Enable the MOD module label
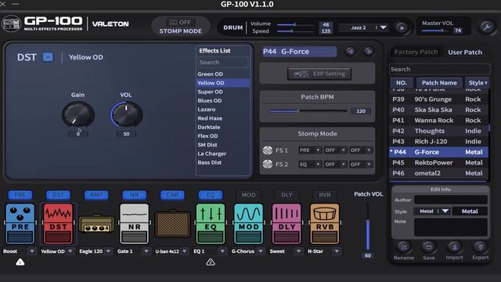This screenshot has height=282, width=501. point(248,195)
